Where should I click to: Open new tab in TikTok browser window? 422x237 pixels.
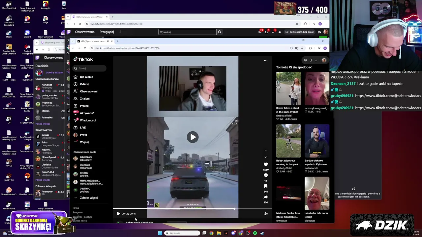117,41
